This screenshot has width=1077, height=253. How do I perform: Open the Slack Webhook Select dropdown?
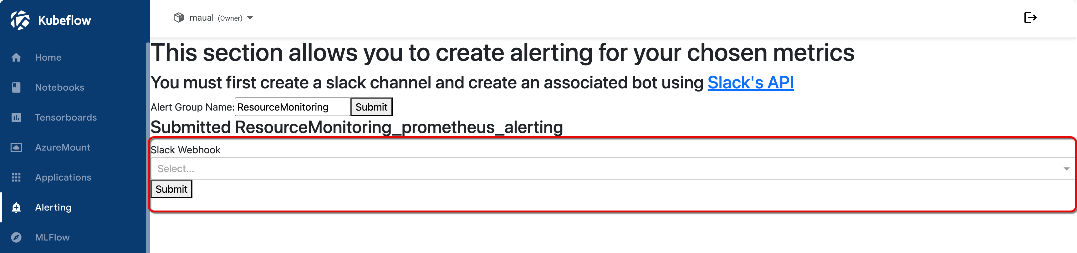click(502, 168)
